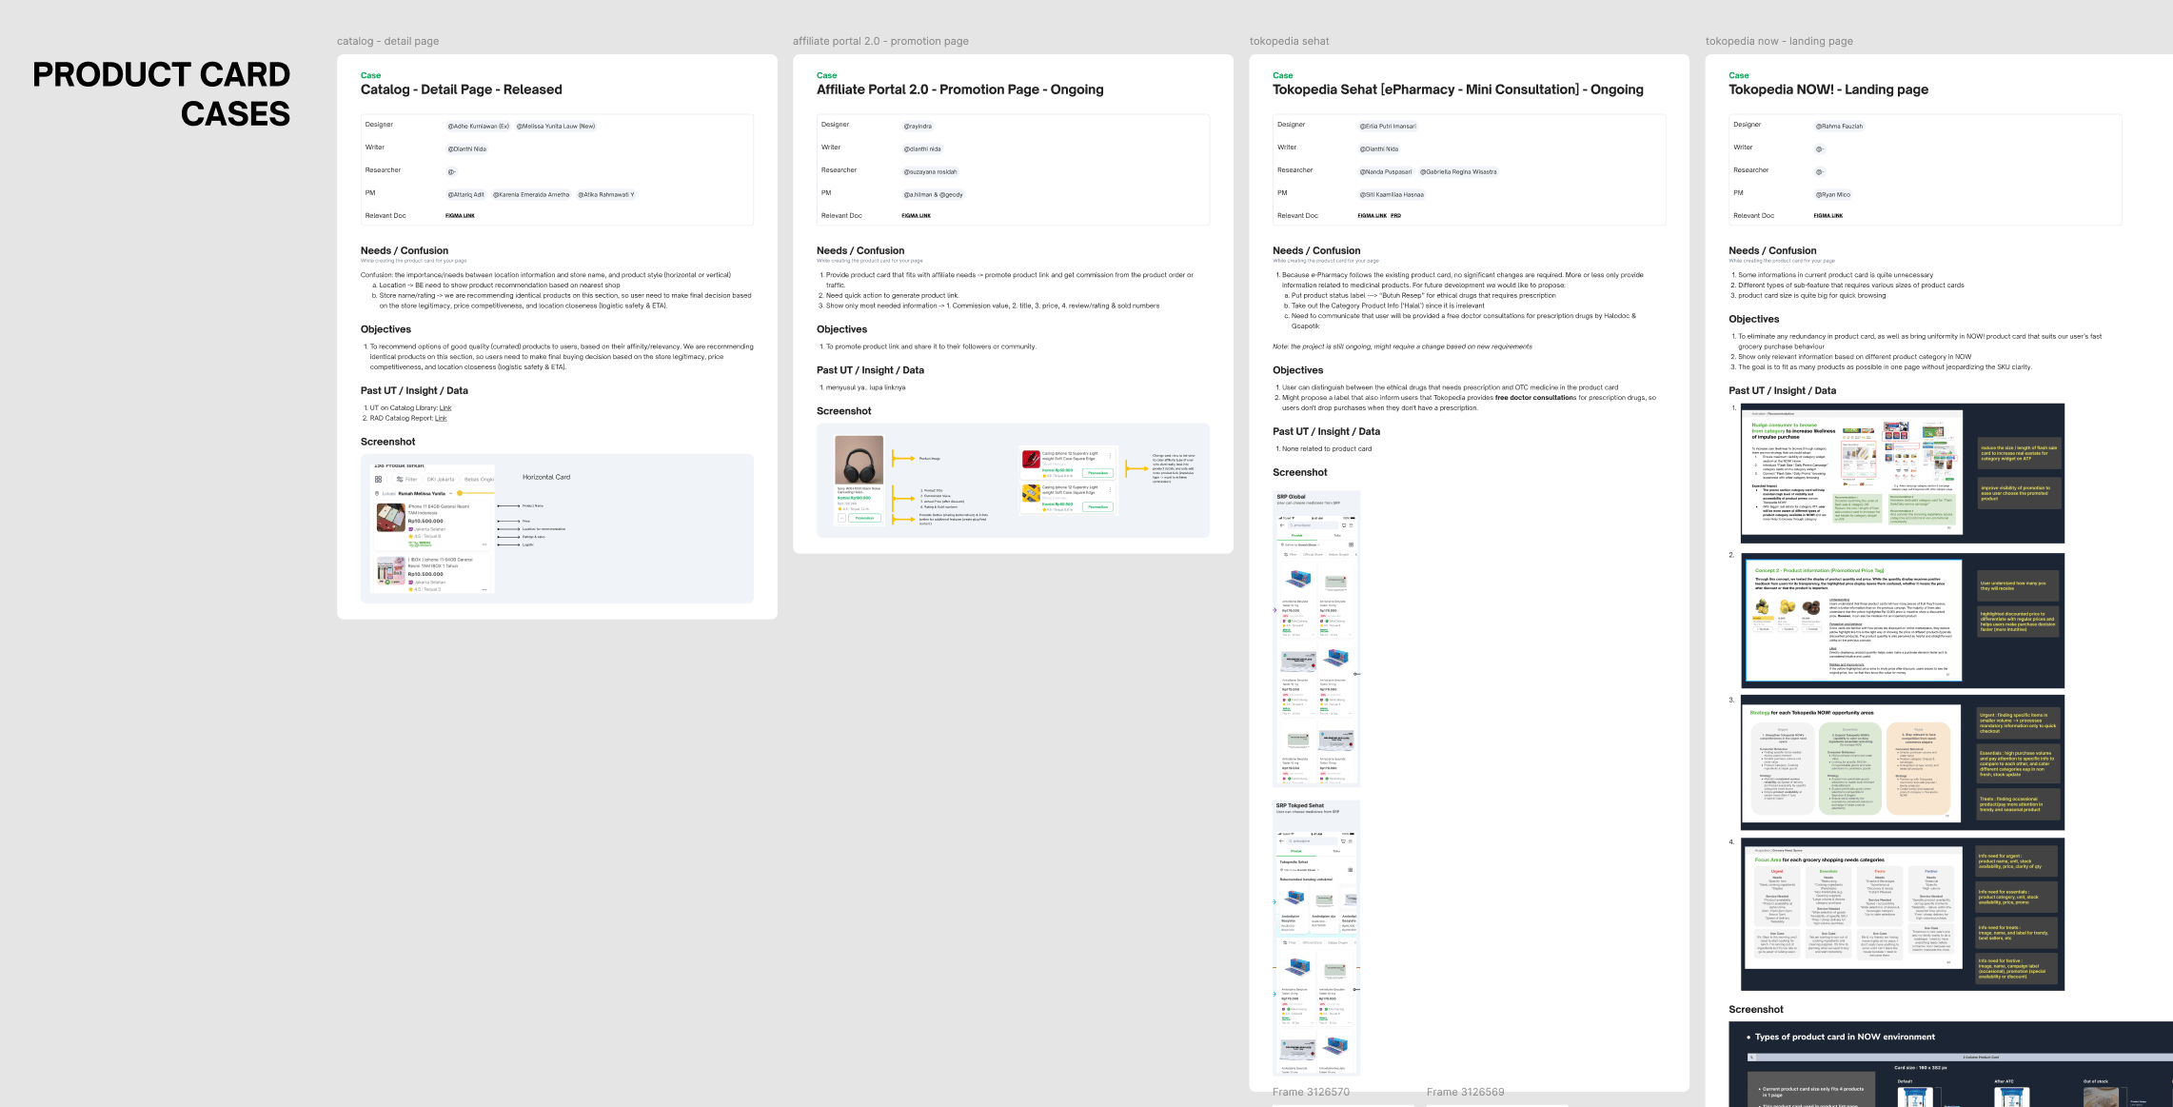Click the 'Tokopedia NOW! - Landing page' title
Viewport: 2173px width, 1107px height.
point(1827,89)
